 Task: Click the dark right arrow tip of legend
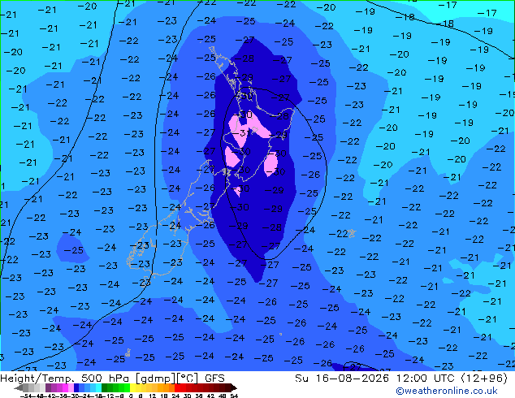tap(235, 388)
